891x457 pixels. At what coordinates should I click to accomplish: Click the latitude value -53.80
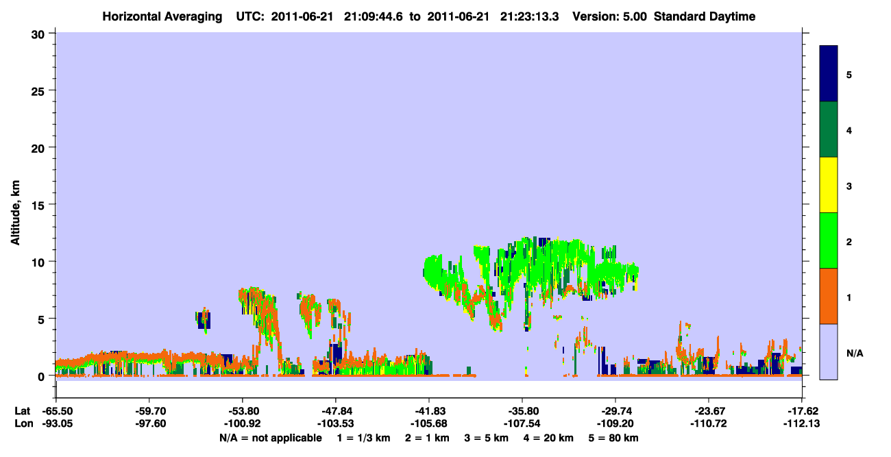(243, 411)
